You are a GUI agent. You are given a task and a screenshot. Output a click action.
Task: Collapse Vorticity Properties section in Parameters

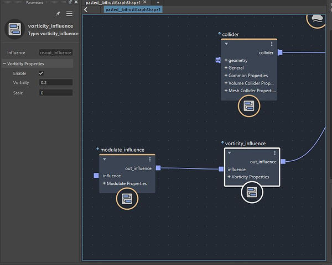coord(4,63)
